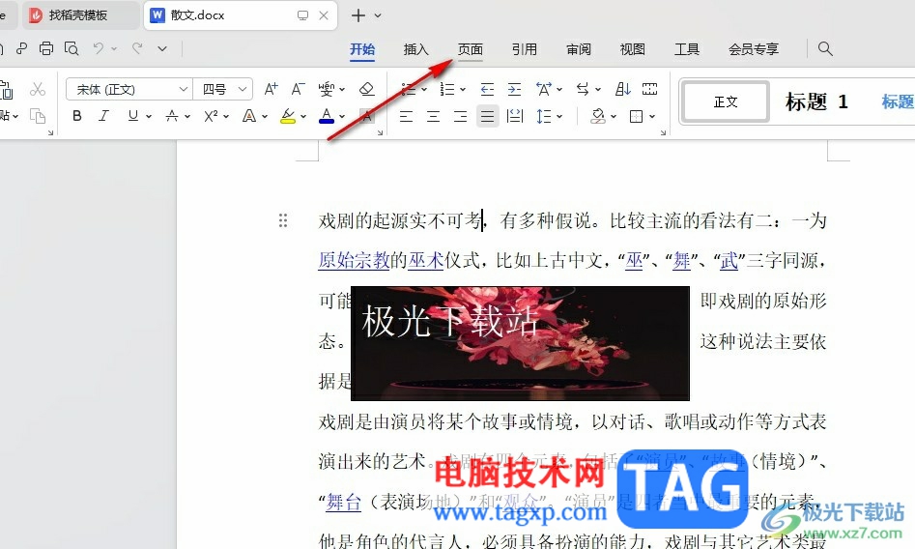This screenshot has width=915, height=549.
Task: Toggle Bold formatting
Action: [x=77, y=116]
